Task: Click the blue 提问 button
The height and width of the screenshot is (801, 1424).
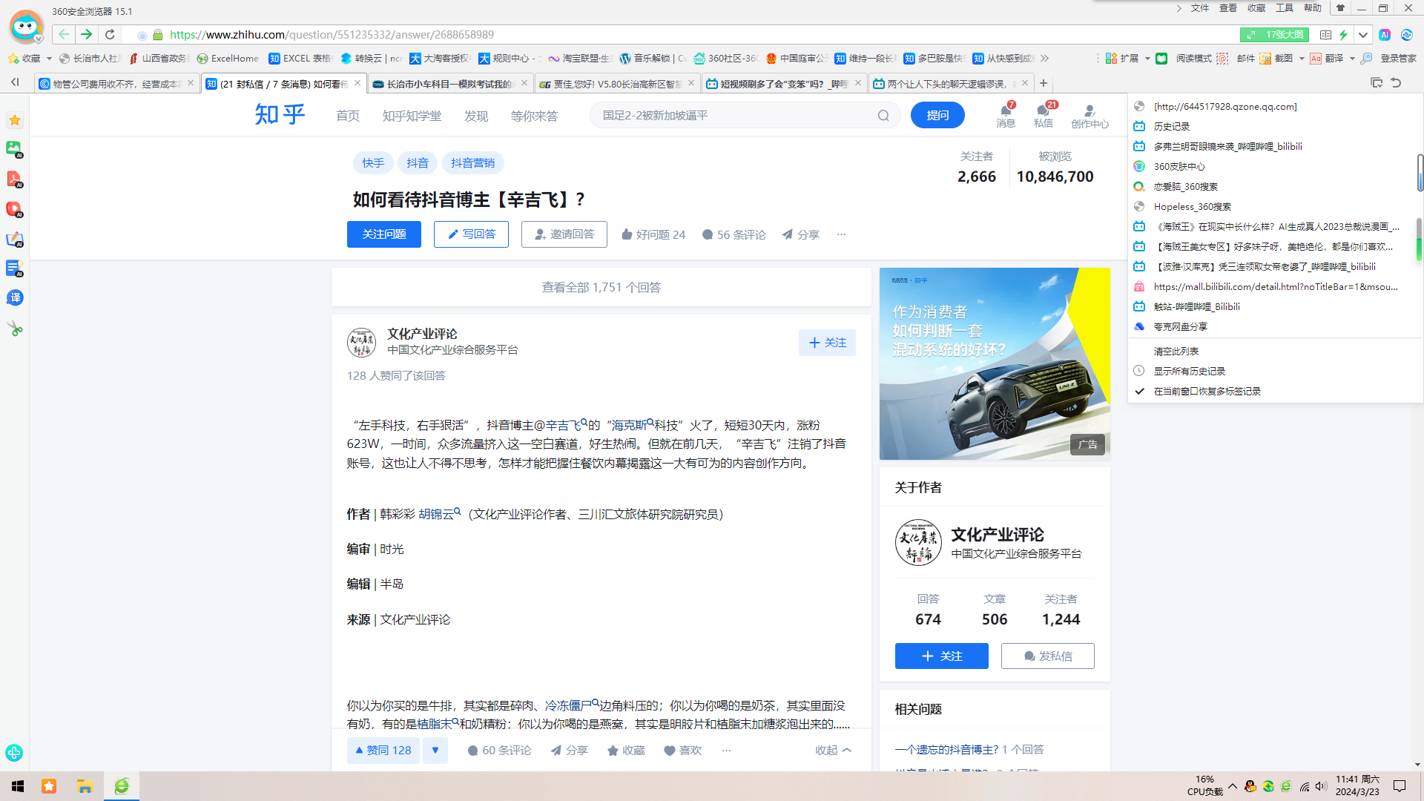Action: point(937,115)
